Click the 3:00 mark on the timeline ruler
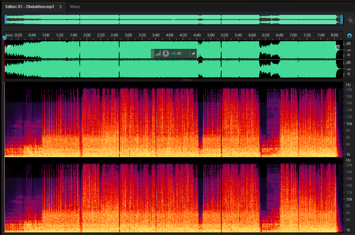The height and width of the screenshot is (235, 355). point(128,35)
